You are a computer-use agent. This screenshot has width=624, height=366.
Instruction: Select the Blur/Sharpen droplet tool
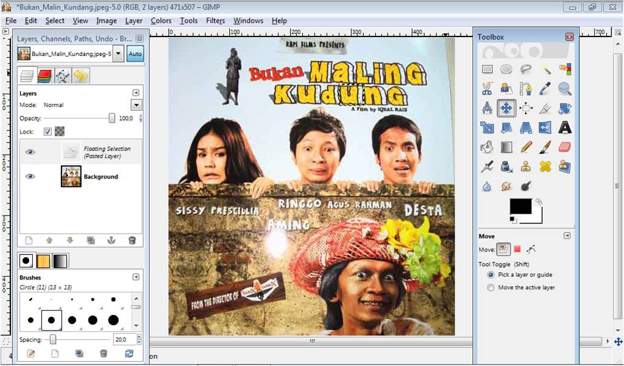487,186
